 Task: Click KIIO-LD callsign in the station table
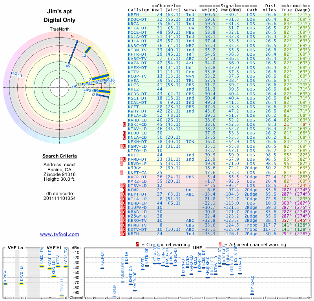(137, 151)
